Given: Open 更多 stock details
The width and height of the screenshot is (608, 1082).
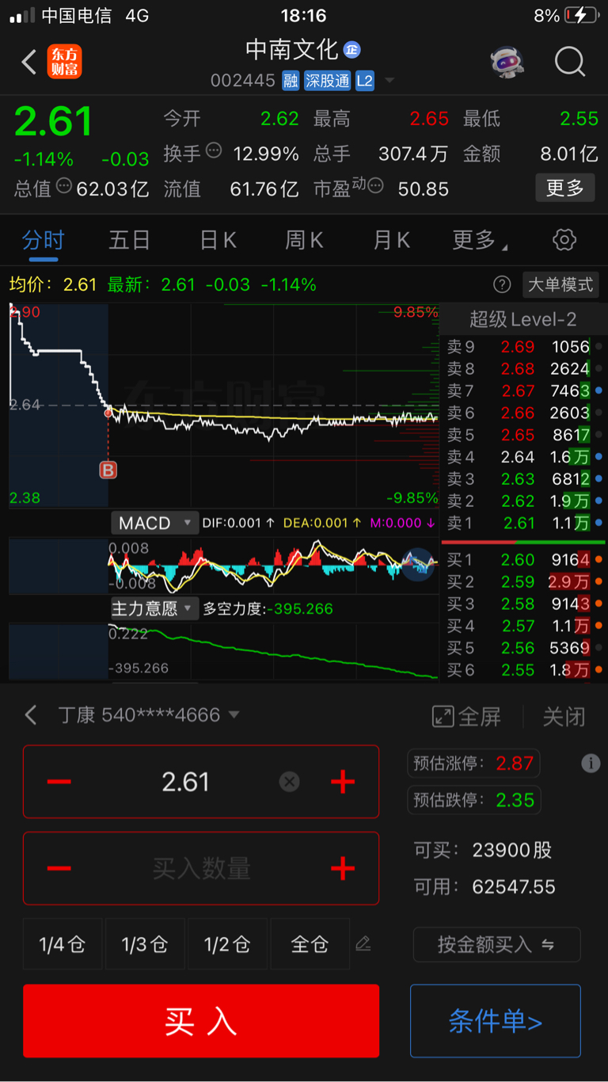Looking at the screenshot, I should (565, 188).
